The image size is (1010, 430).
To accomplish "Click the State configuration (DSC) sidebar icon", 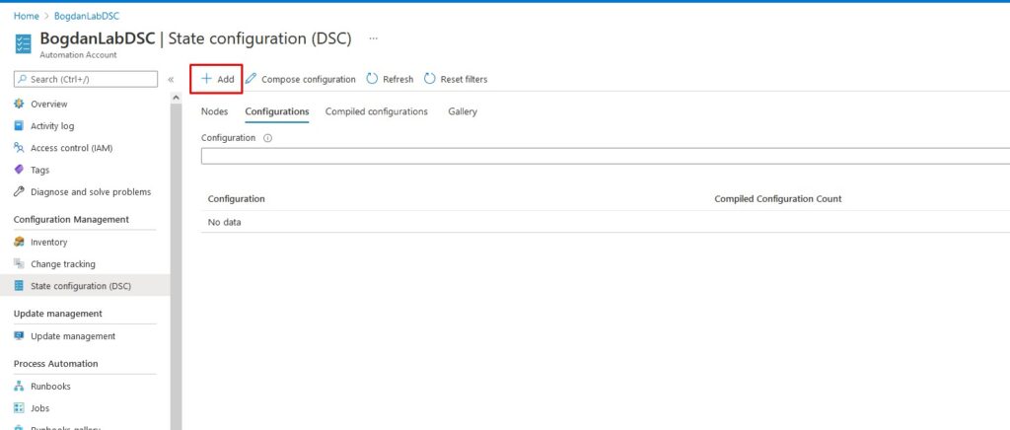I will 19,286.
